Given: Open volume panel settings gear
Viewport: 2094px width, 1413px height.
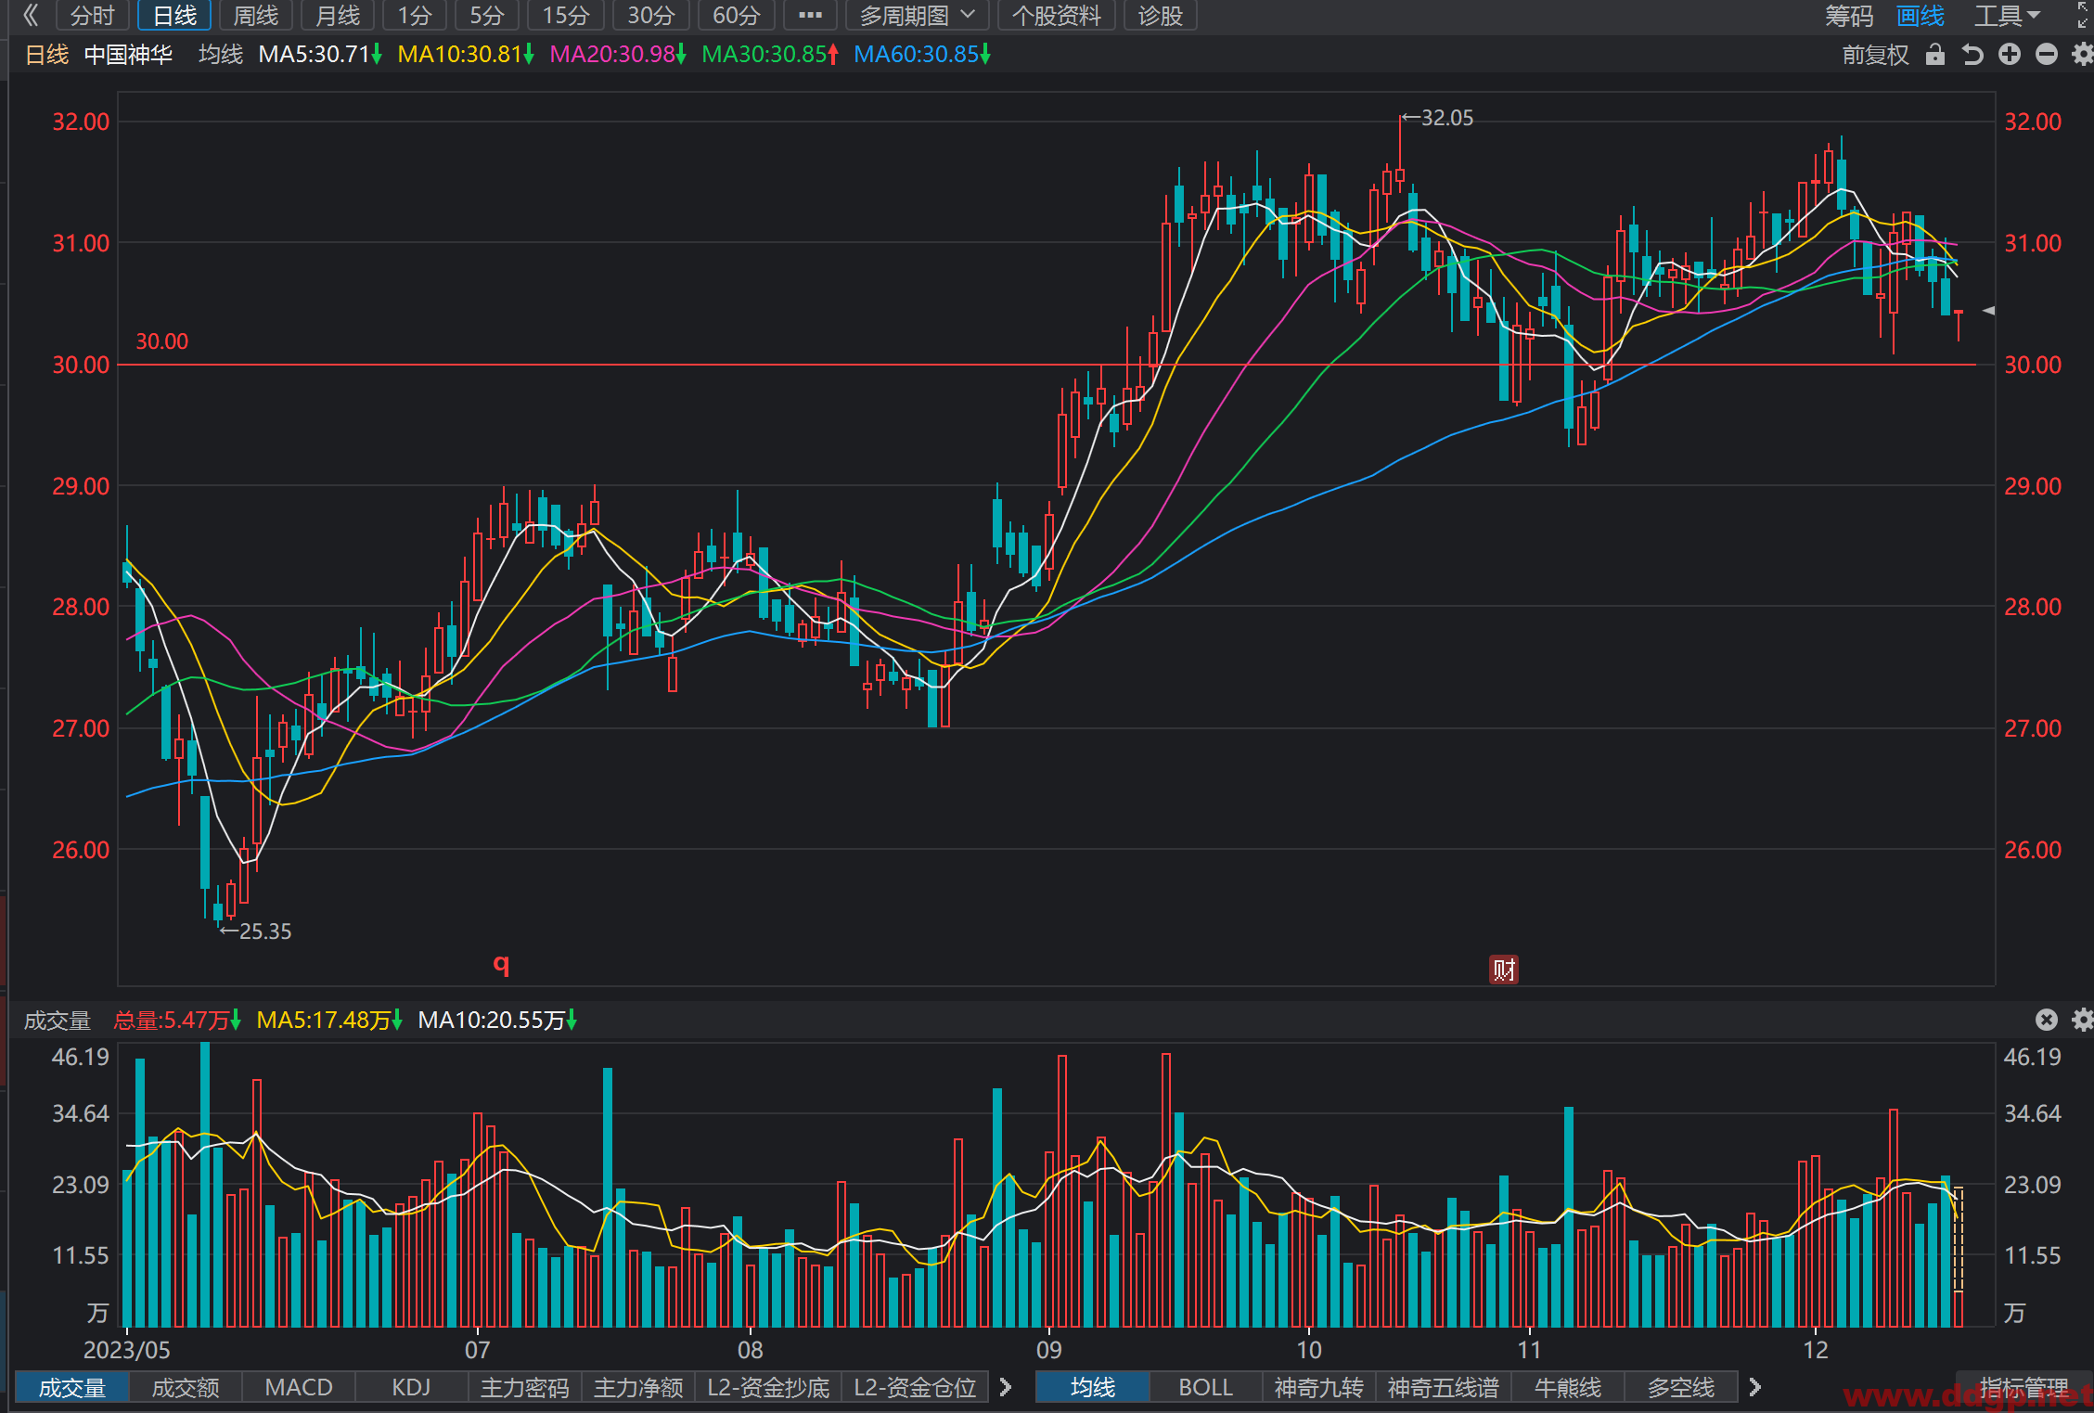Looking at the screenshot, I should pyautogui.click(x=2083, y=1020).
